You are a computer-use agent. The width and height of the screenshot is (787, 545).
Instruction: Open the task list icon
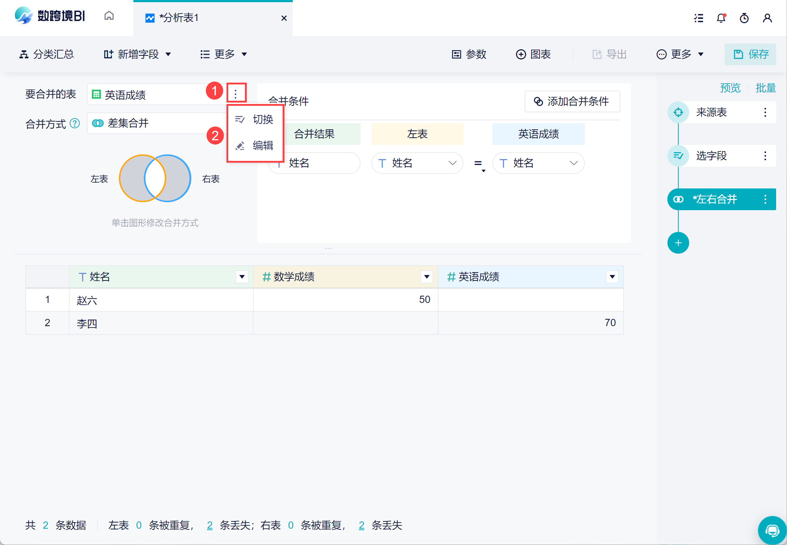(698, 18)
